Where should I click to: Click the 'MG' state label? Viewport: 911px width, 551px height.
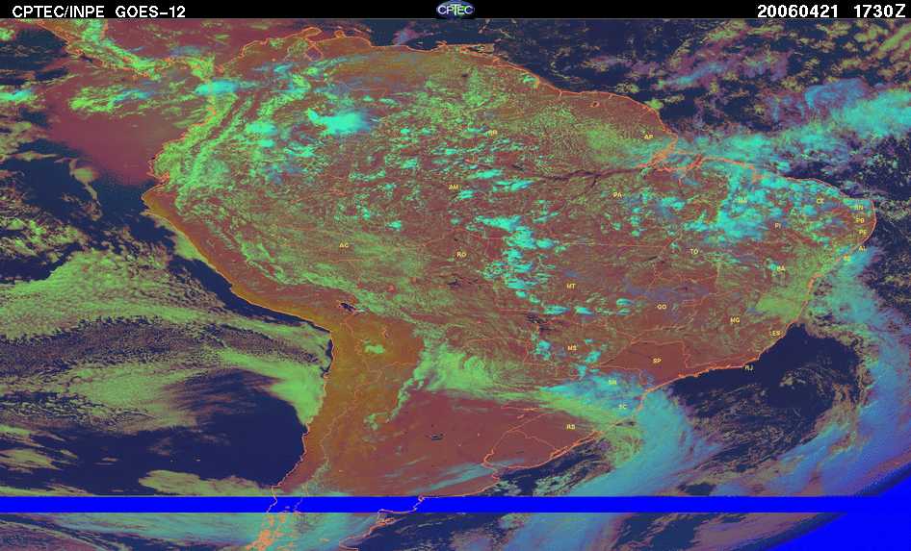[x=735, y=320]
